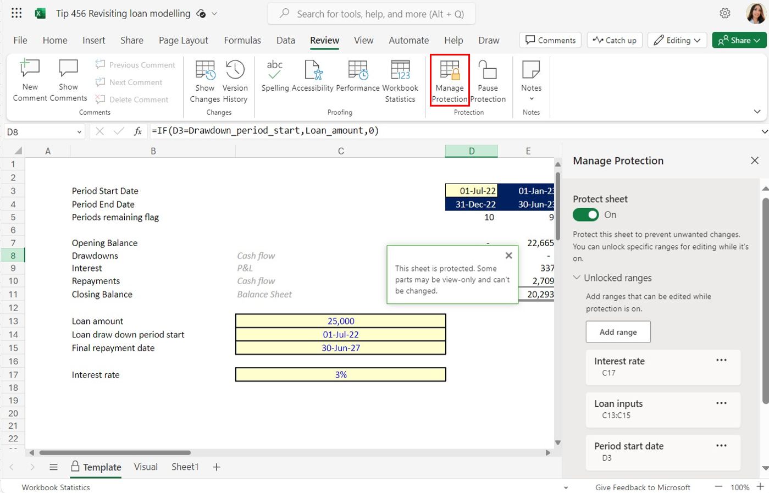This screenshot has width=769, height=493.
Task: Open Workbook Statistics from ribbon
Action: pyautogui.click(x=400, y=70)
